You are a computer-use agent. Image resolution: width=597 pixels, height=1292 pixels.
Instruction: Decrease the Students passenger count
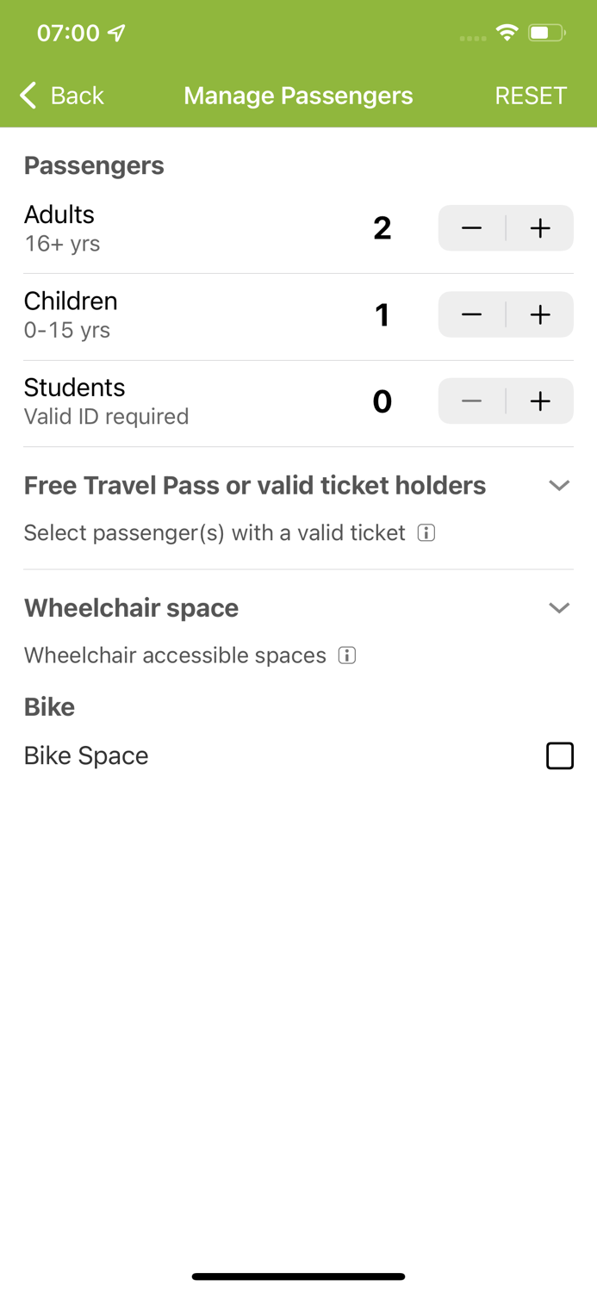coord(471,401)
